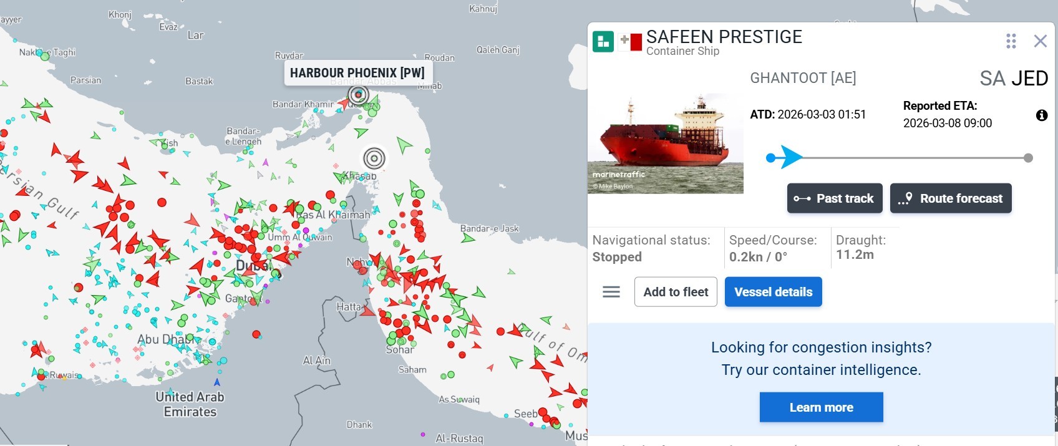Screen dimensions: 1058x446
Task: Click the purple dot marker near Al-Rustaq
Action: point(423,434)
